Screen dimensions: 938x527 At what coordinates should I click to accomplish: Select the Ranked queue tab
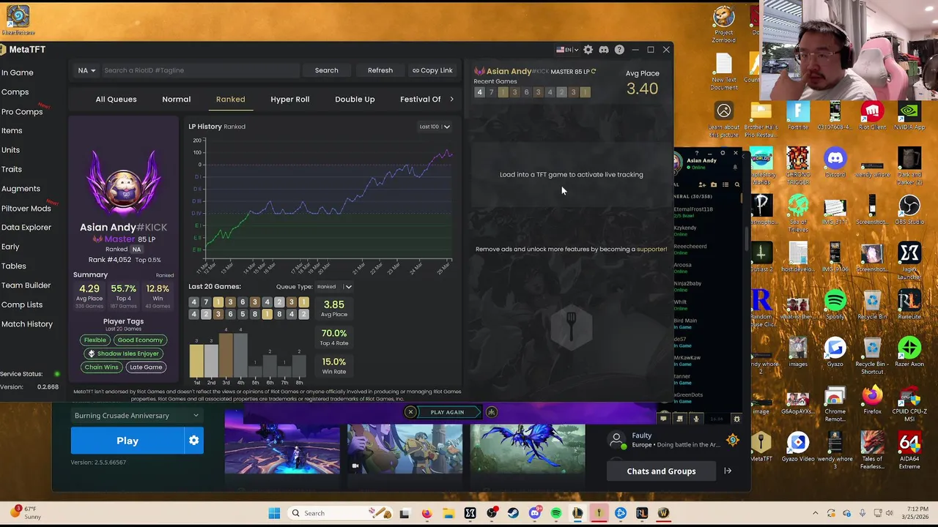click(x=231, y=100)
